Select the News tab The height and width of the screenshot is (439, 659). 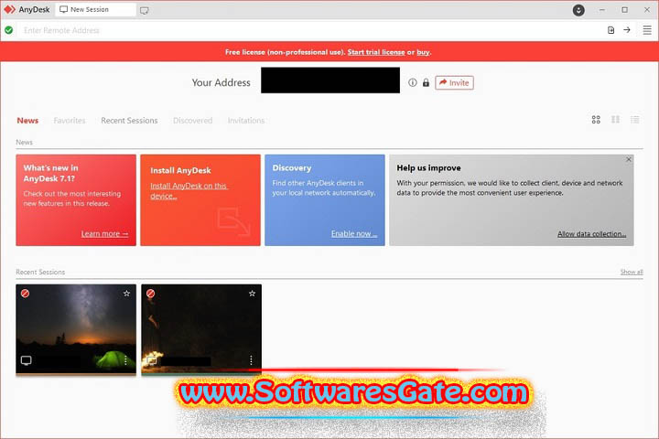point(27,121)
